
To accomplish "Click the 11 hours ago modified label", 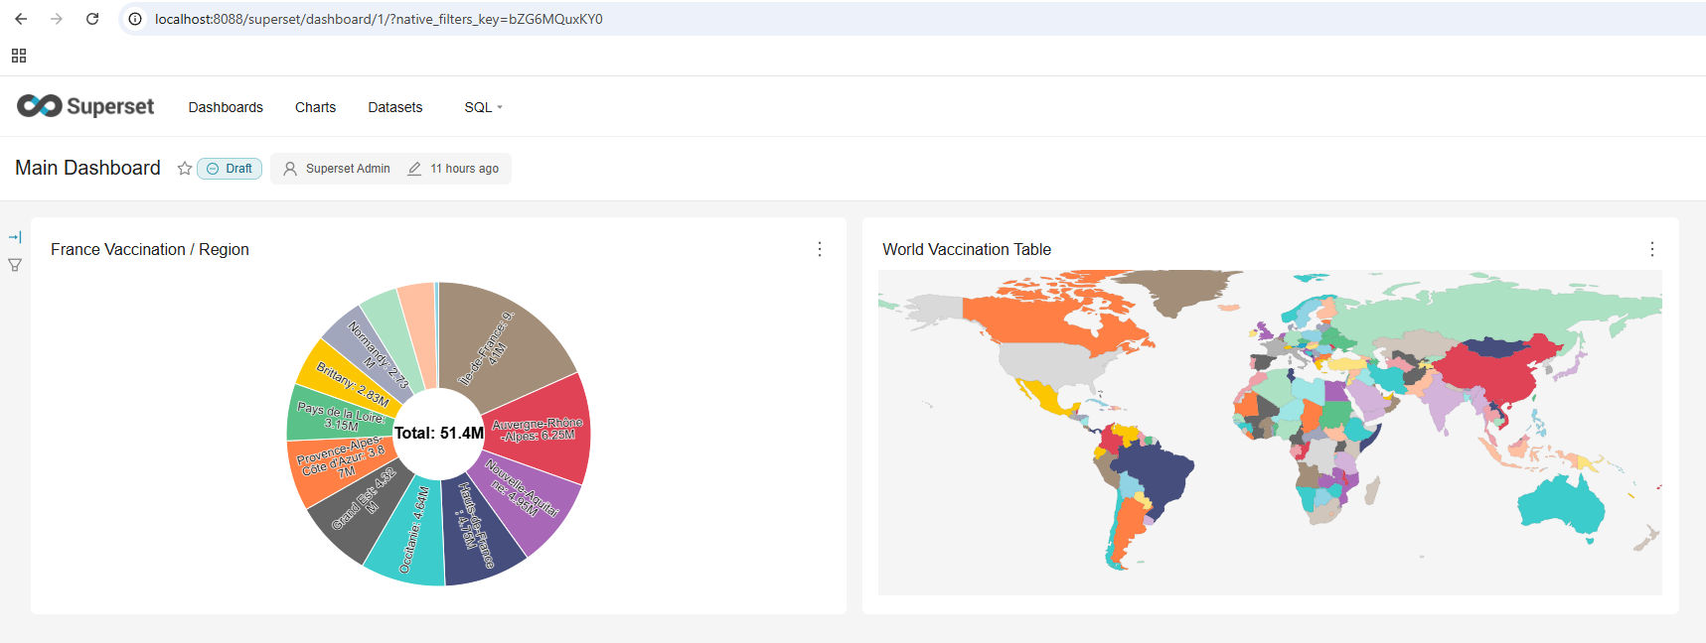I will [x=453, y=169].
